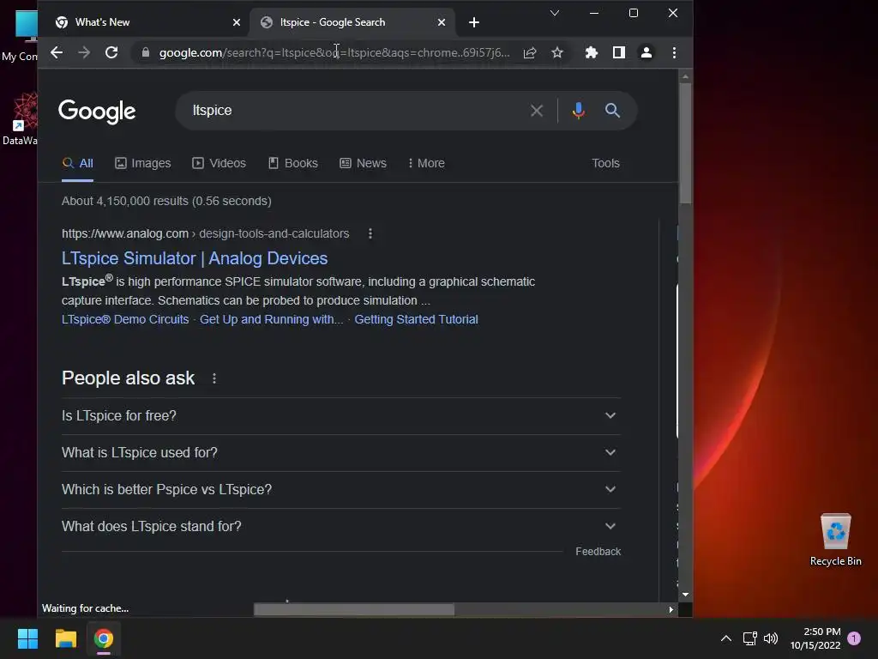Switch to Videos results
Image resolution: width=878 pixels, height=659 pixels.
[219, 163]
